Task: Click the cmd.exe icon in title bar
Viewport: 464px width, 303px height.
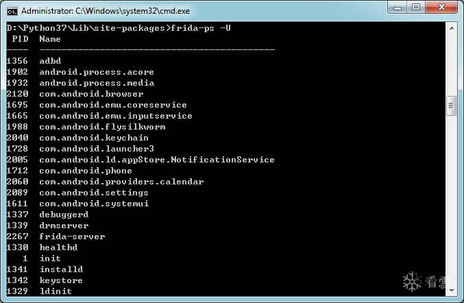Action: coord(12,11)
